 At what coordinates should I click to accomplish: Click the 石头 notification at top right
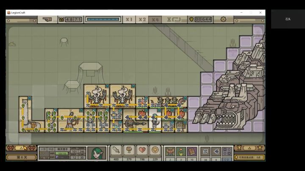[288, 19]
